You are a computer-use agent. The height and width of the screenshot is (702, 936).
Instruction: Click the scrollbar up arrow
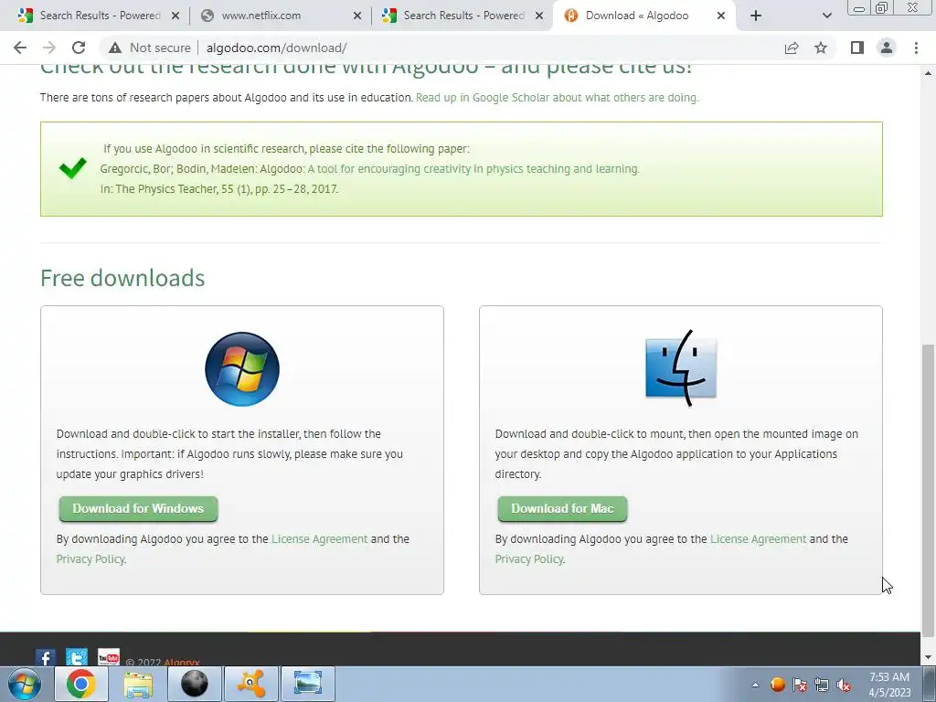point(929,73)
